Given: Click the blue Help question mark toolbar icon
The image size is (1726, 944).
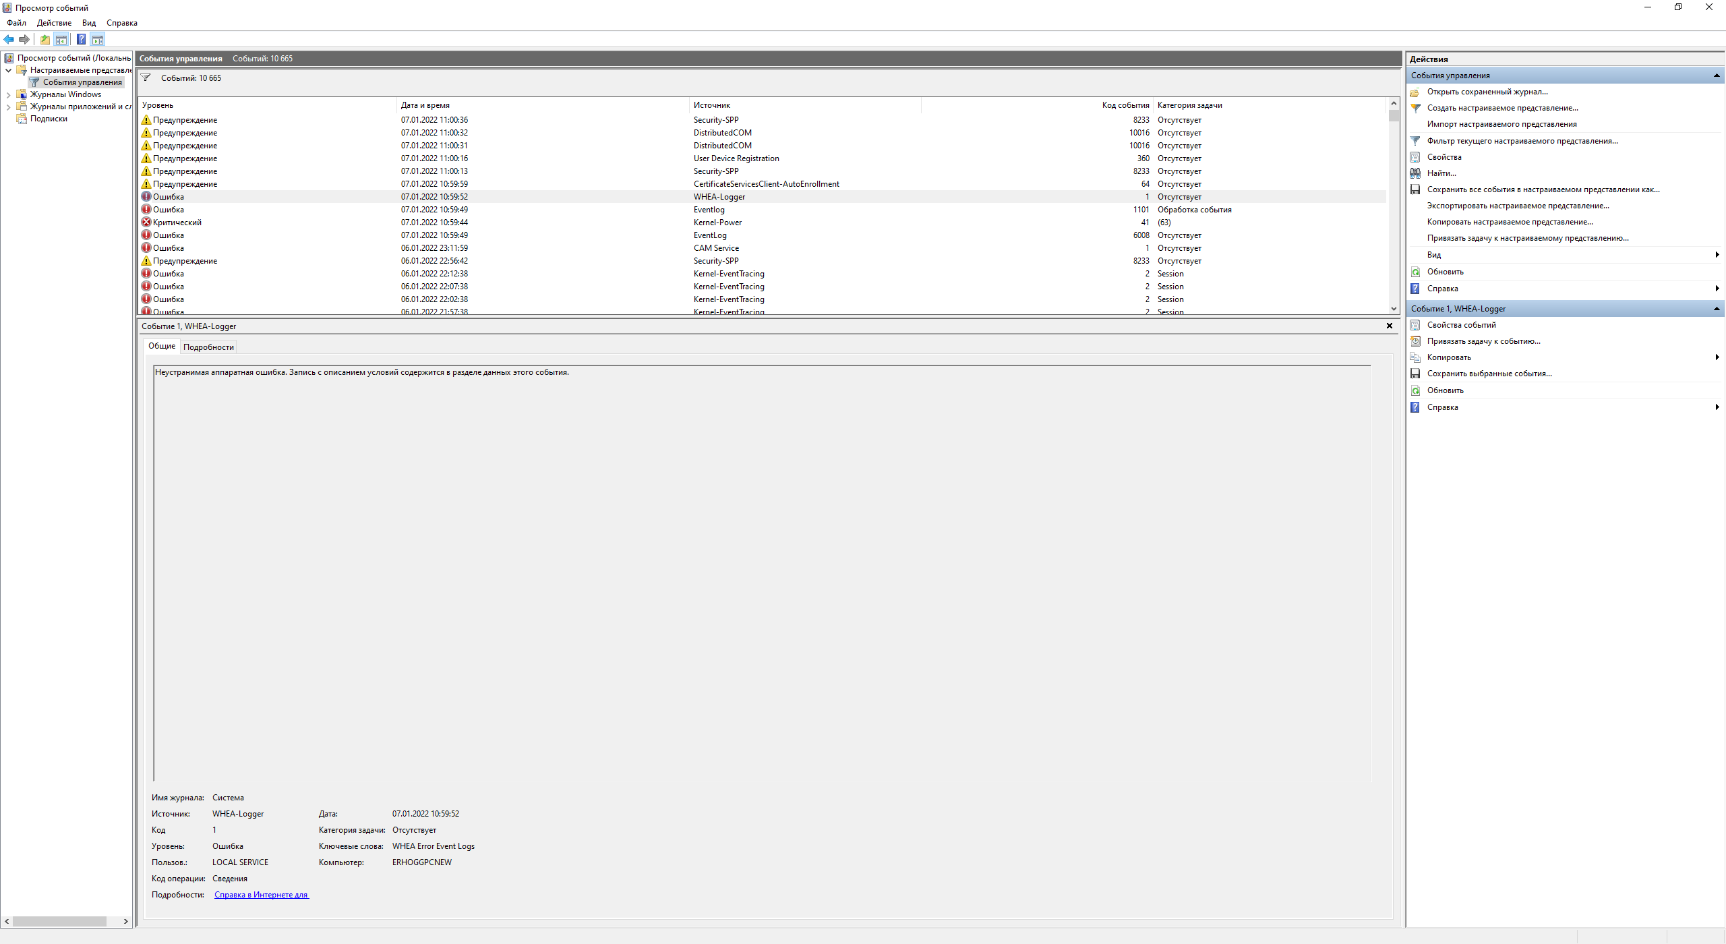Looking at the screenshot, I should pos(81,39).
